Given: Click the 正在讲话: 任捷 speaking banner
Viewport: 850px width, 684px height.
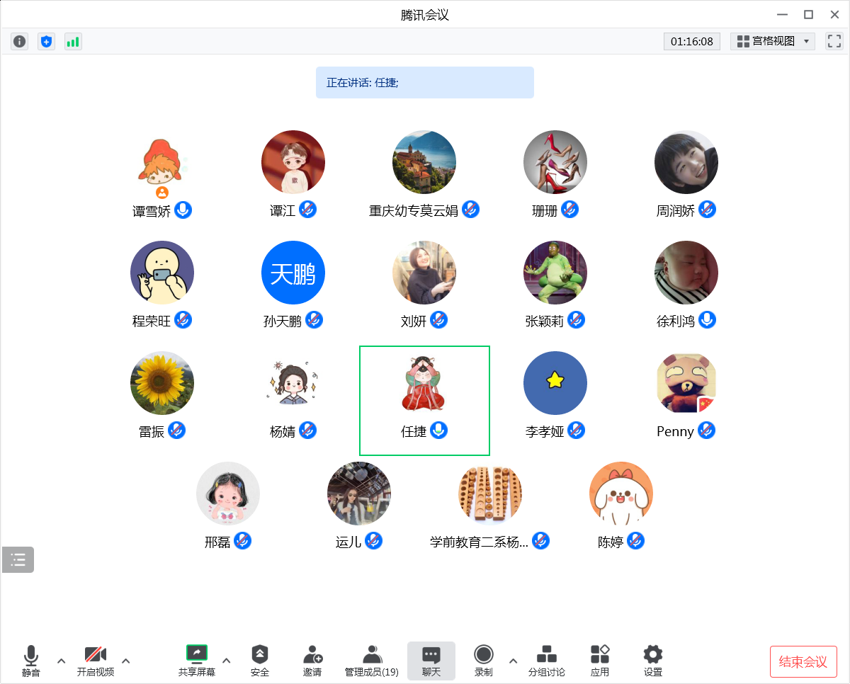Looking at the screenshot, I should click(425, 82).
